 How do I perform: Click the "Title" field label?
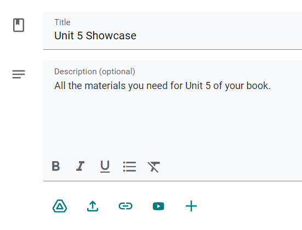(x=62, y=22)
